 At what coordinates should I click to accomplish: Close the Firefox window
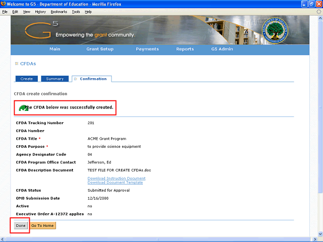pos(319,4)
